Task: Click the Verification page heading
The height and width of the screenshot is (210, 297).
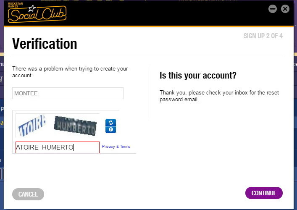Action: (45, 44)
